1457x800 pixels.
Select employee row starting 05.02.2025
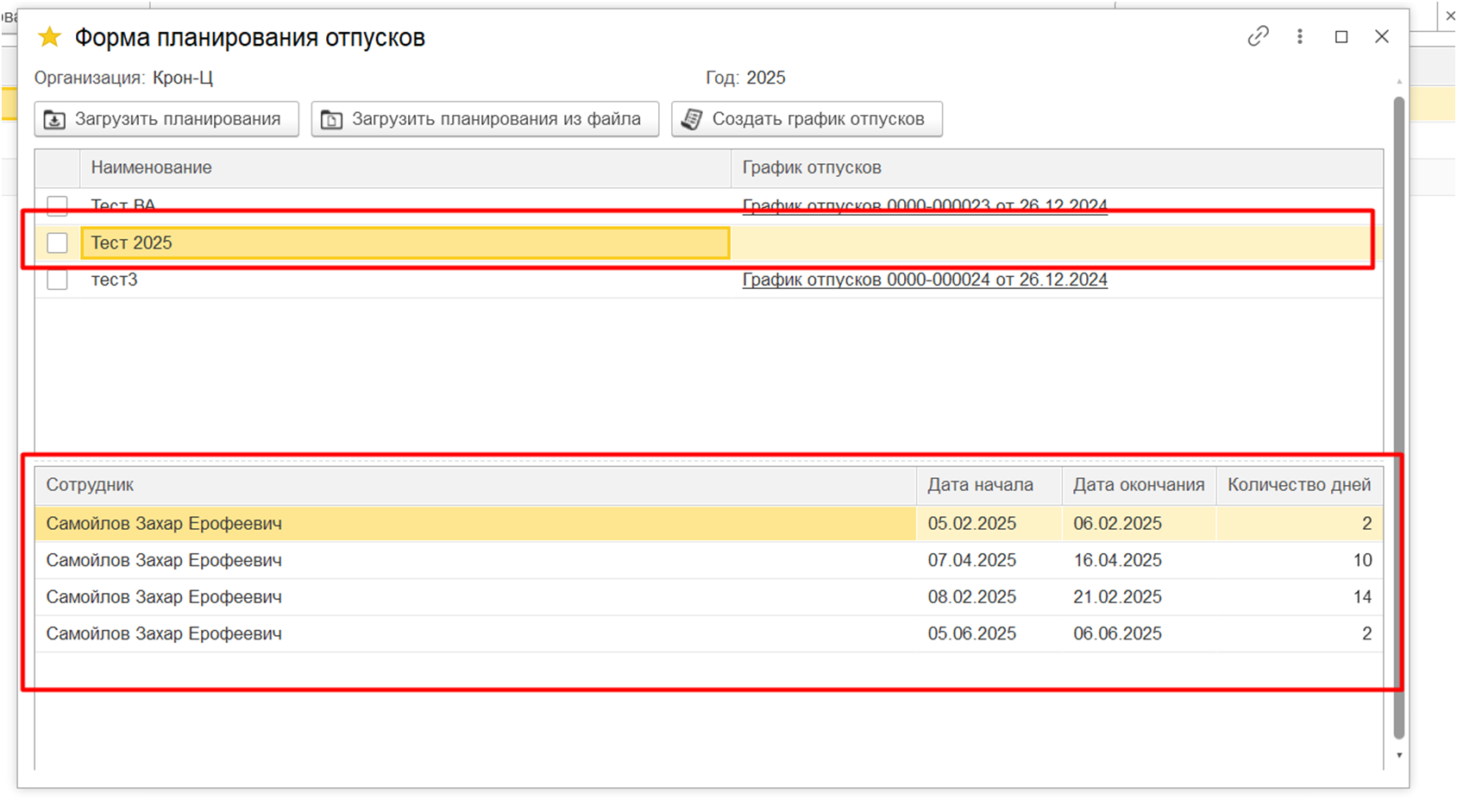(x=709, y=524)
